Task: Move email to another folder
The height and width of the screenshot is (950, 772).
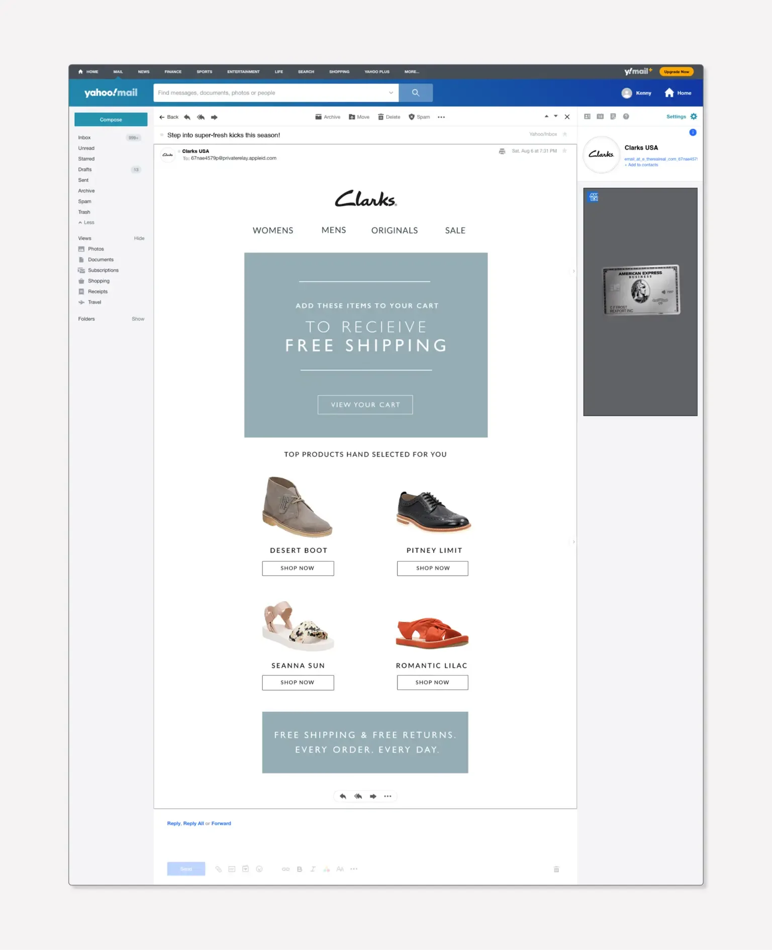Action: pyautogui.click(x=359, y=117)
